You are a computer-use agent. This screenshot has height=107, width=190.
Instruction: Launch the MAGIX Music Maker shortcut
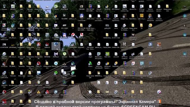tap(90, 27)
